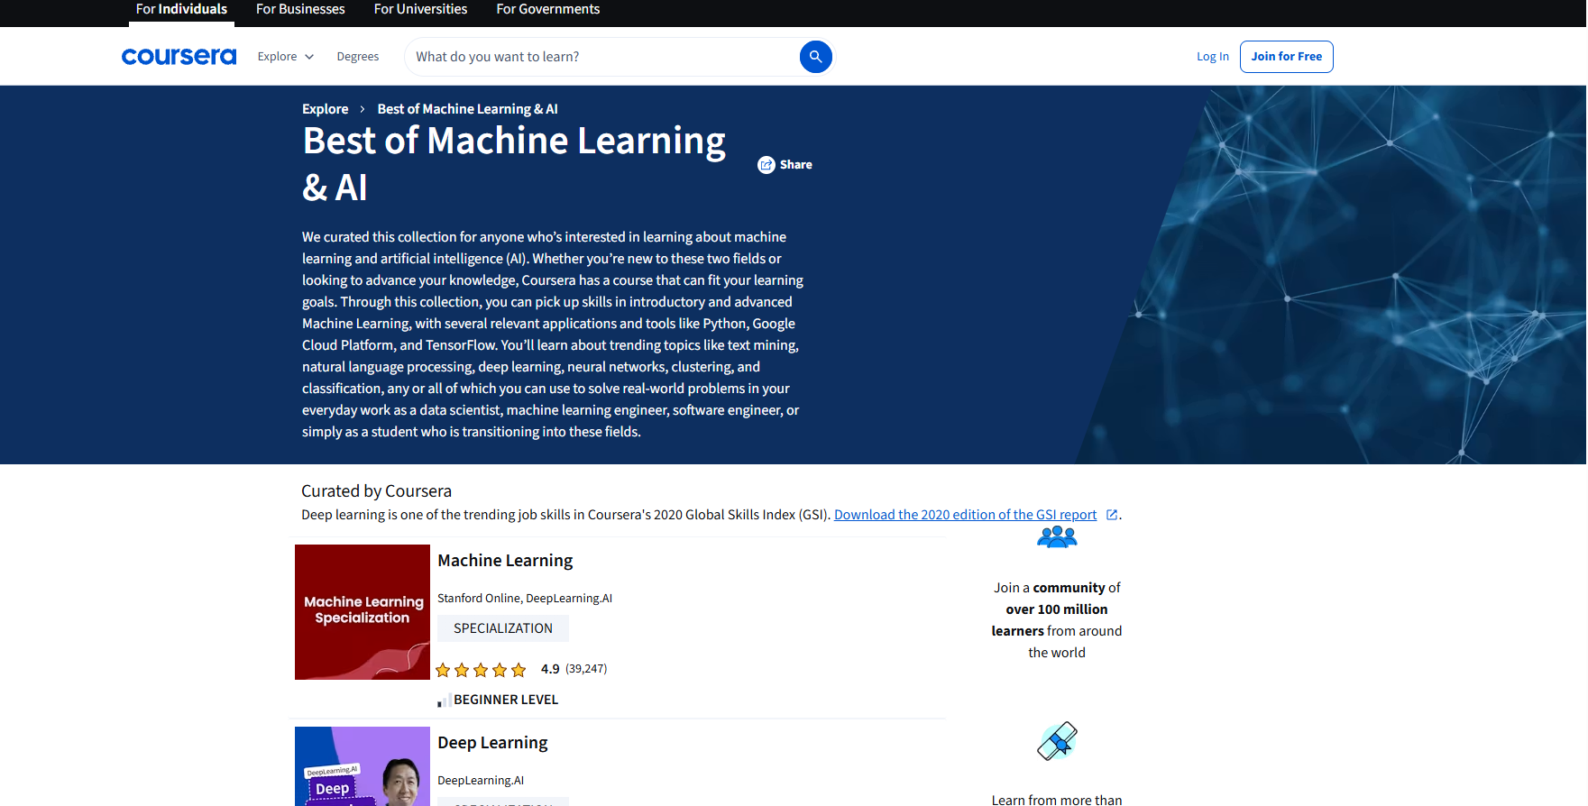
Task: Open the Degrees menu link
Action: [x=358, y=57]
